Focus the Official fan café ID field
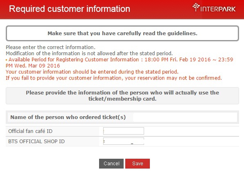Viewport: 244px width, 171px height. tap(124, 131)
